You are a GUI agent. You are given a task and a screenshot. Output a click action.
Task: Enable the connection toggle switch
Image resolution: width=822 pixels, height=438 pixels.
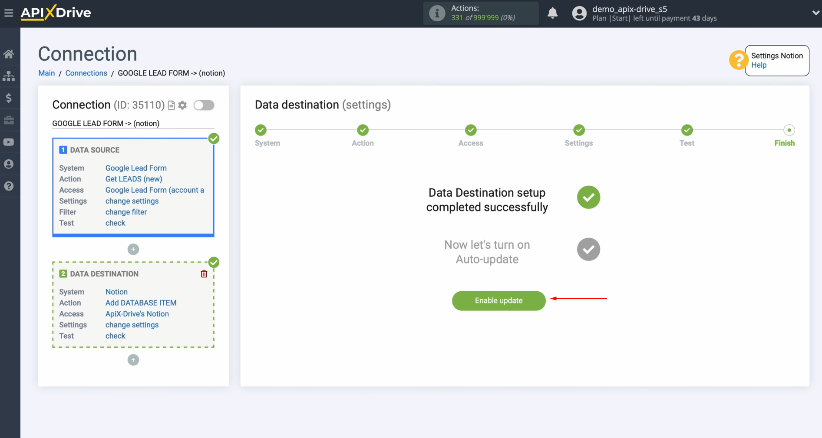(204, 105)
